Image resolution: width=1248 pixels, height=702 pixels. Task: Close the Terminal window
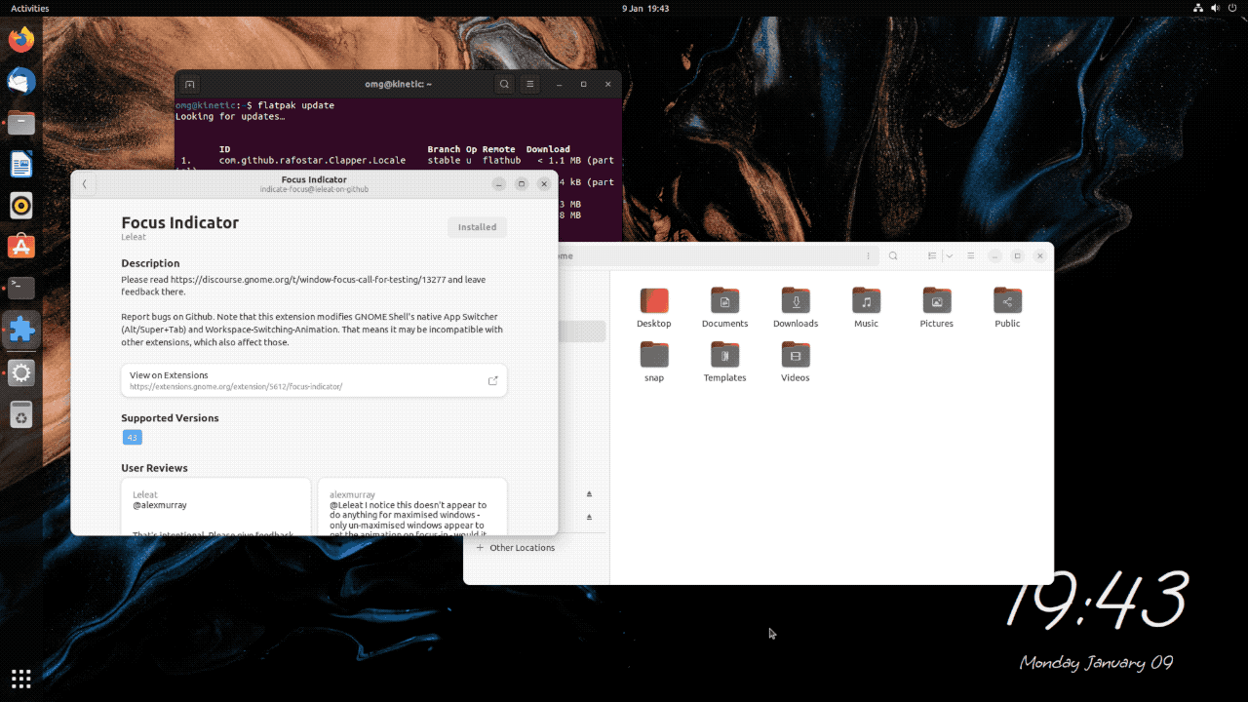(607, 84)
